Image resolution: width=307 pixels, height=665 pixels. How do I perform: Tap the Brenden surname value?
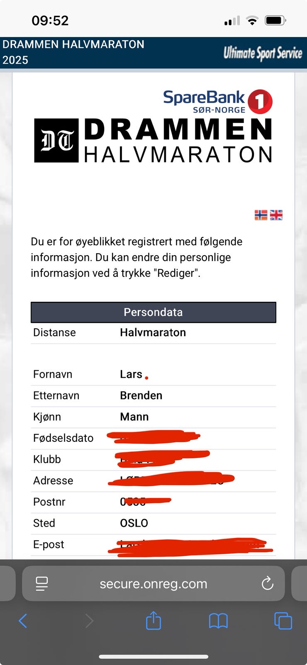(141, 396)
